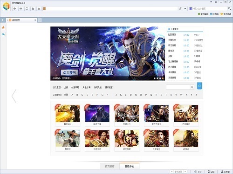The width and height of the screenshot is (233, 174).
Task: Select the open browser tab with the grid icon
Action: click(21, 20)
